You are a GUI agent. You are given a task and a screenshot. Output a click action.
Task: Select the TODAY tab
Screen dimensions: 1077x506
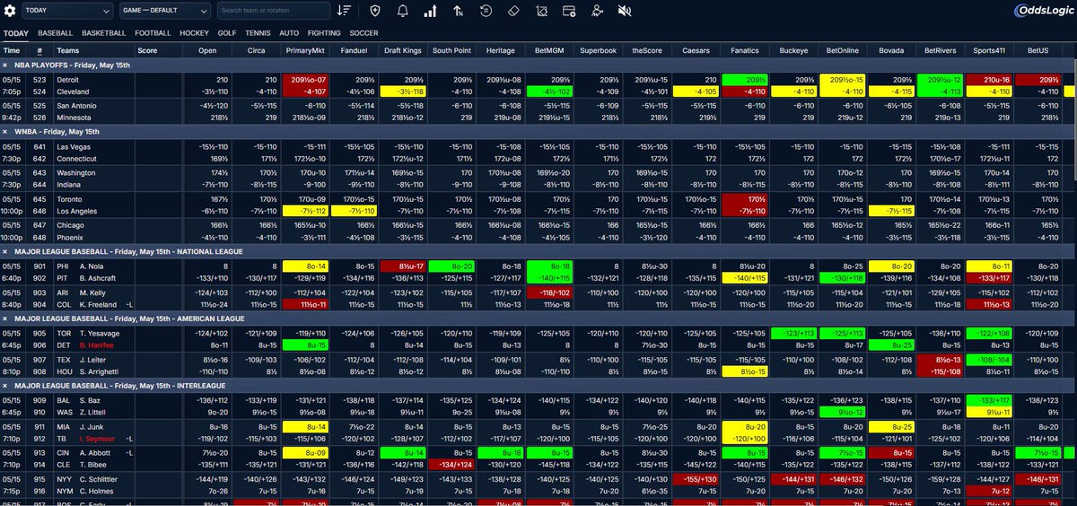[15, 33]
